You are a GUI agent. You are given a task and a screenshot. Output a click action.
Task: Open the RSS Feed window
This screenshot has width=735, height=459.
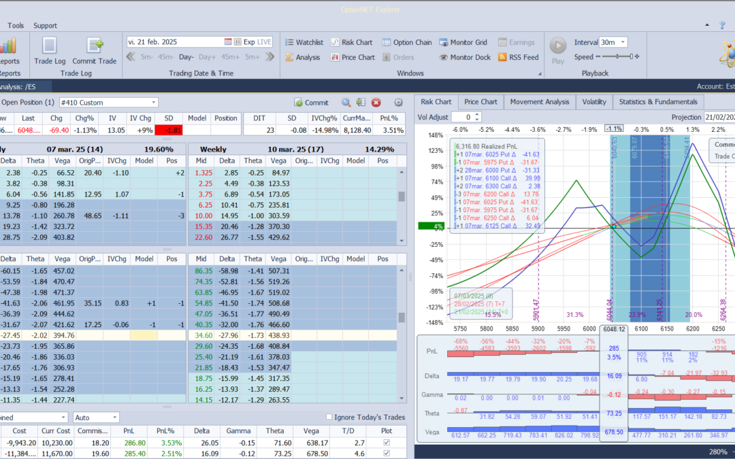point(517,58)
